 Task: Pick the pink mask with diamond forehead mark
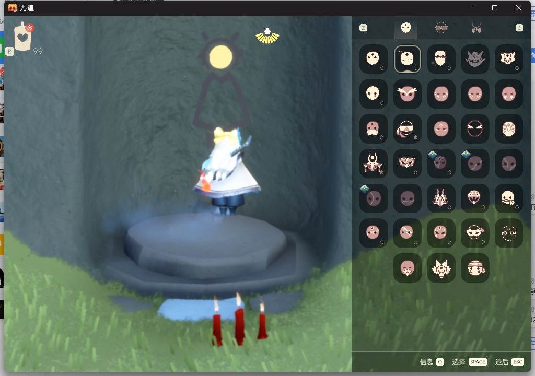tap(441, 128)
